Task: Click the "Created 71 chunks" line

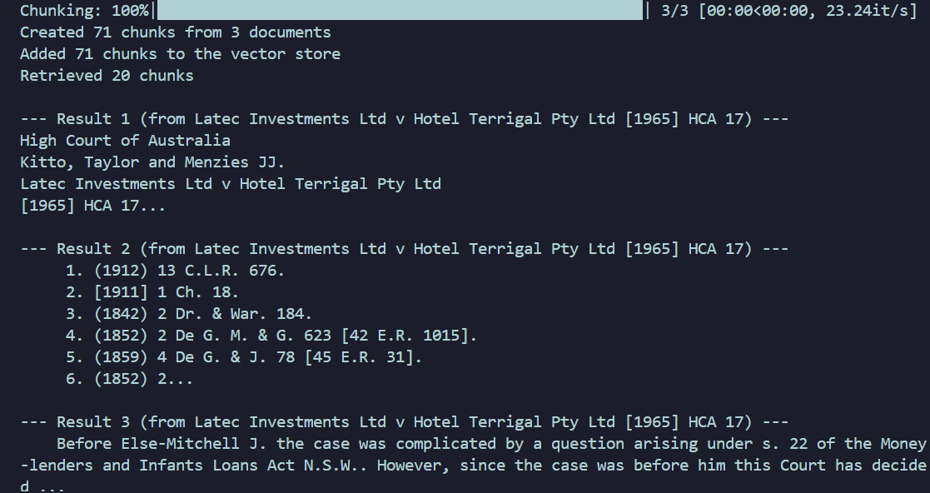Action: [x=175, y=32]
